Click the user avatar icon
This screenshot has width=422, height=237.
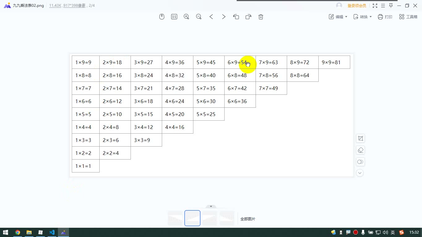339,6
